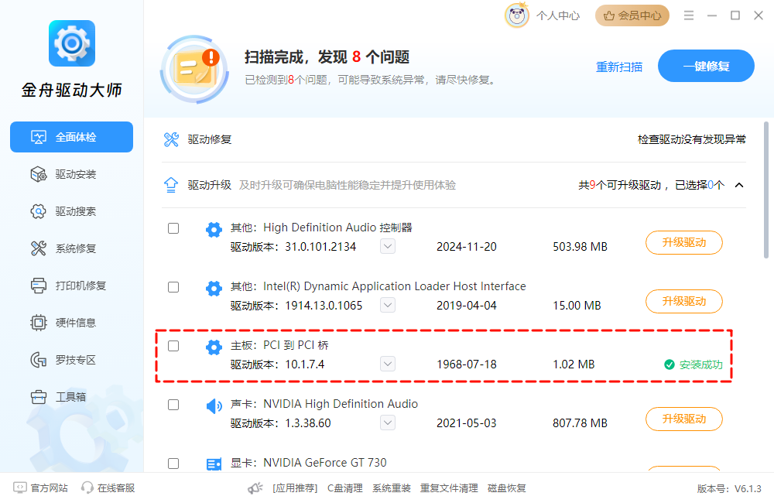Image resolution: width=774 pixels, height=503 pixels.
Task: Click 升级驱动 for High Definition Audio 控制器
Action: pyautogui.click(x=684, y=242)
